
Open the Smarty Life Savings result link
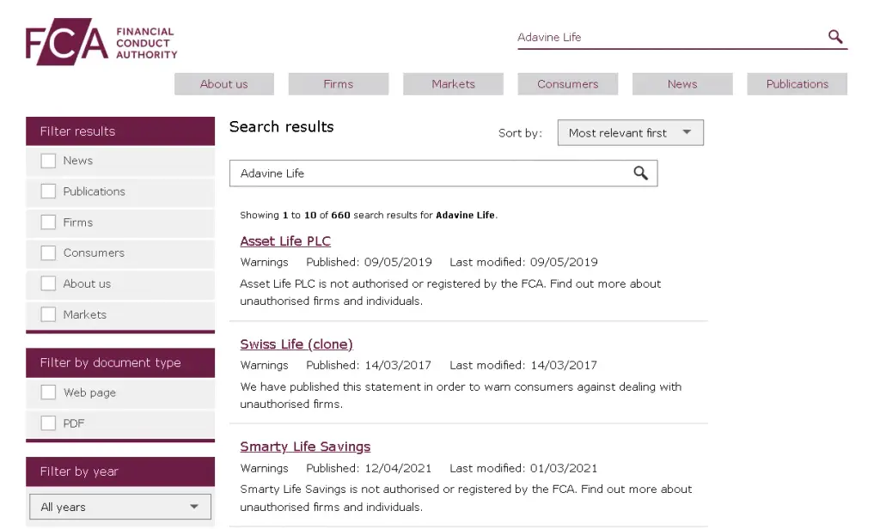(305, 447)
